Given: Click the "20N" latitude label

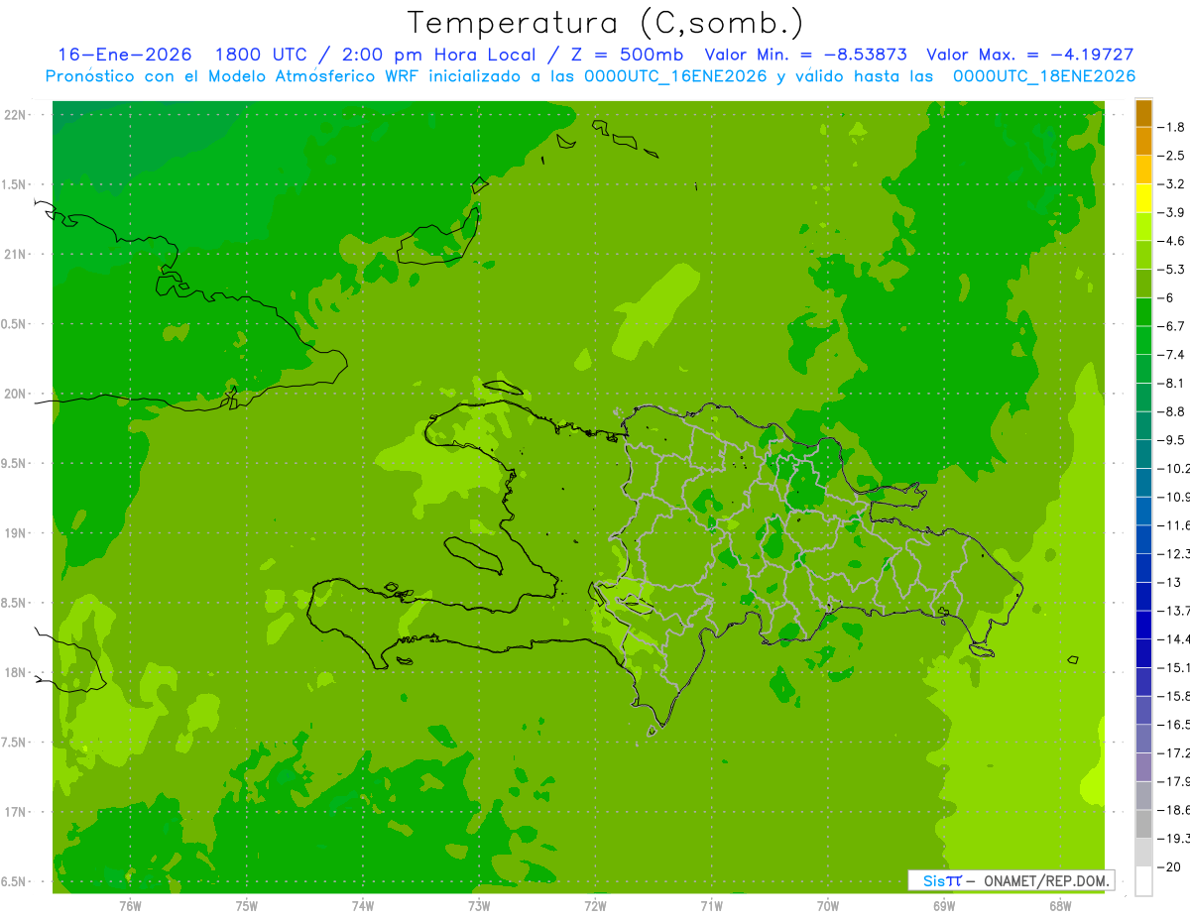Looking at the screenshot, I should tap(14, 394).
